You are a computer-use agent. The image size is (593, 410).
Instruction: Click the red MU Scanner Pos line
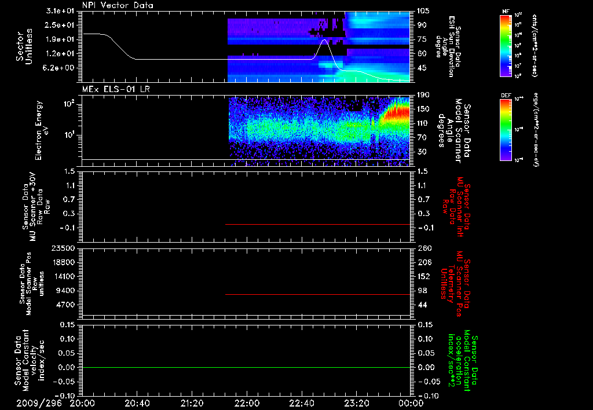[x=318, y=294]
